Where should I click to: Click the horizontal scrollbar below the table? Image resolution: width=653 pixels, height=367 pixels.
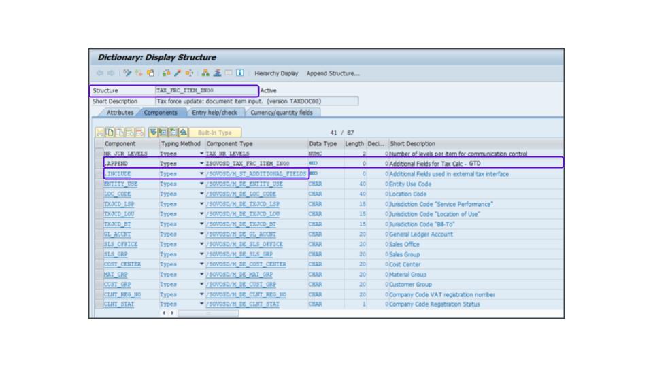(x=208, y=313)
